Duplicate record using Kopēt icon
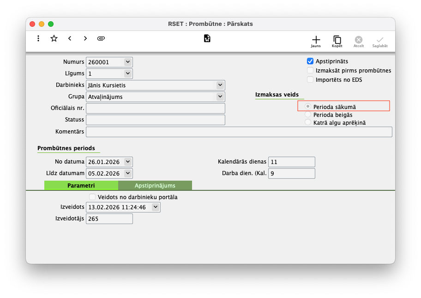The height and width of the screenshot is (298, 421). click(337, 41)
